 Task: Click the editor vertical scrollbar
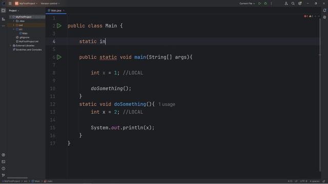[x=320, y=95]
